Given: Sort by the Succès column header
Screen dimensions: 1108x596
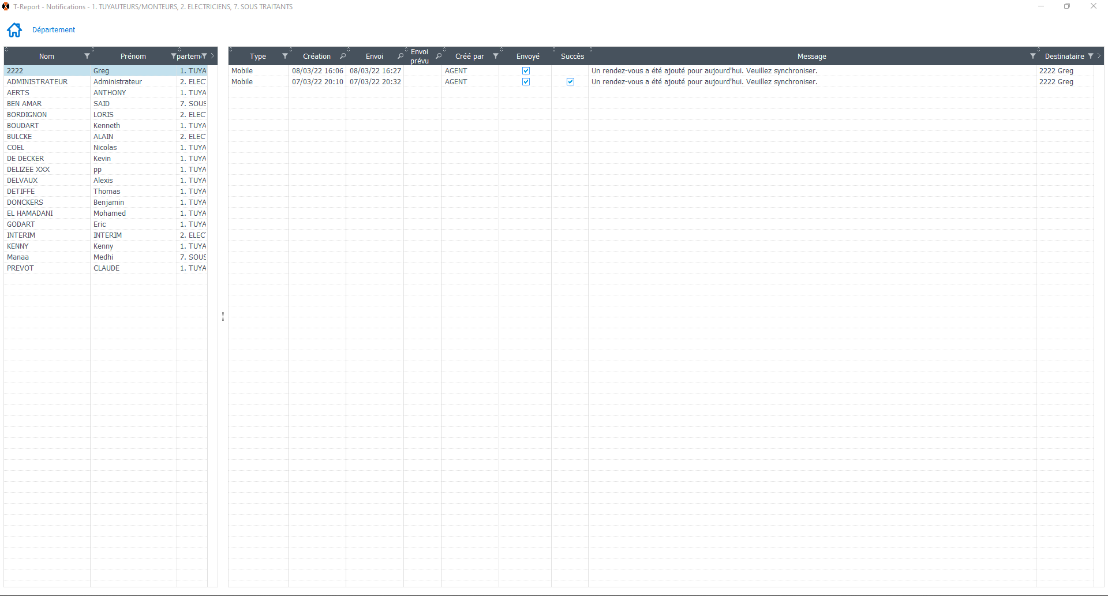Looking at the screenshot, I should point(572,56).
